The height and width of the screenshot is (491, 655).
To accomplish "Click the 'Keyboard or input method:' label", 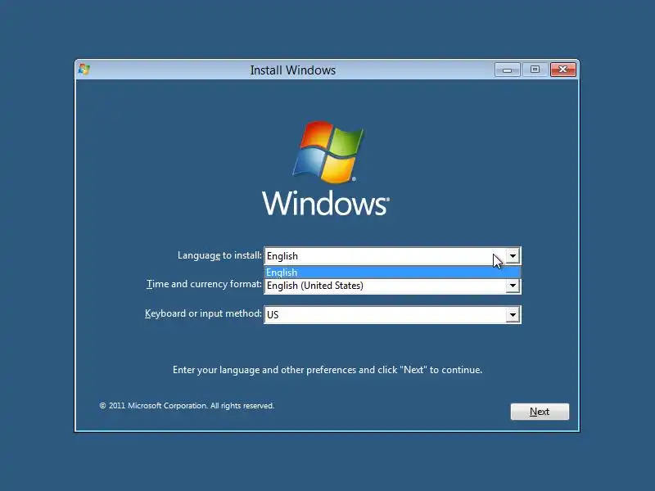I will coord(203,313).
